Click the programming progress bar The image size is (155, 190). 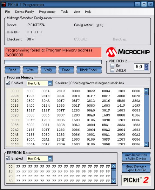pos(53,62)
